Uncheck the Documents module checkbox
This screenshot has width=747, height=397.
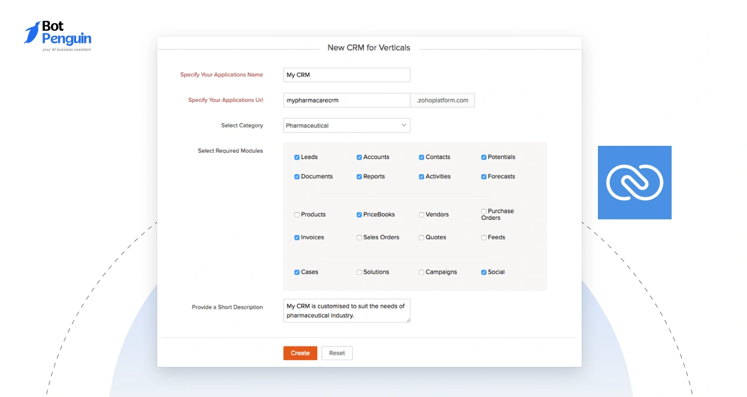point(297,177)
